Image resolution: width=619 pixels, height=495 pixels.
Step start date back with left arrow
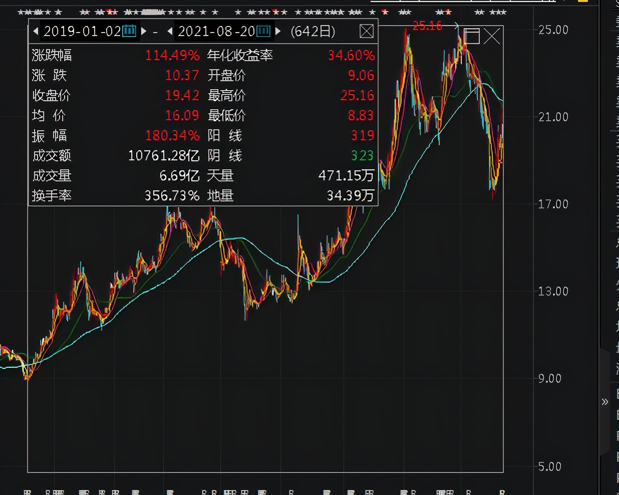pos(36,32)
